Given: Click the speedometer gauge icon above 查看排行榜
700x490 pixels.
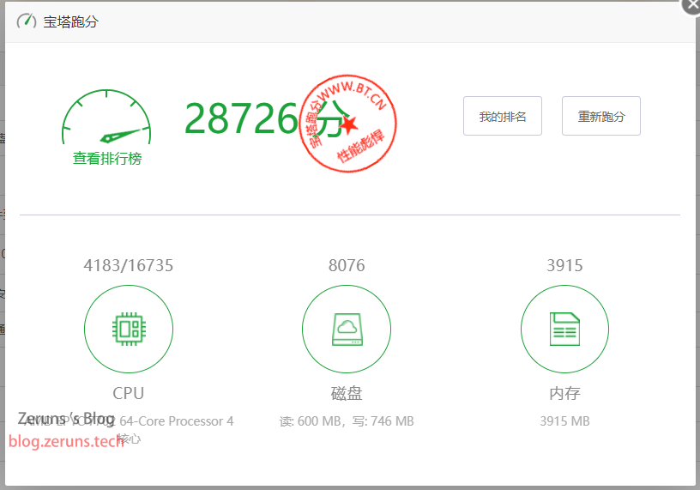Looking at the screenshot, I should pos(106,117).
